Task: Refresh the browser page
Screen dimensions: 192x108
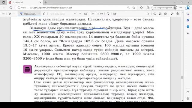Action: [x=11, y=7]
